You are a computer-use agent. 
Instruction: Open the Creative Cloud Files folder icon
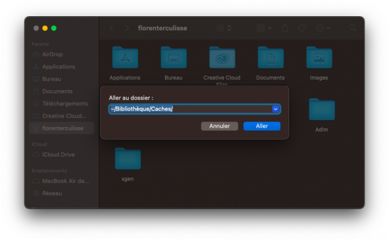[222, 58]
